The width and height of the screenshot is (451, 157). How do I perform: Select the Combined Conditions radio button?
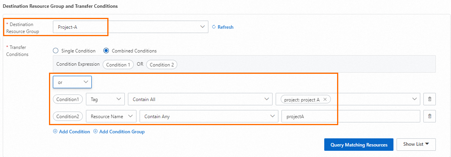pos(106,51)
